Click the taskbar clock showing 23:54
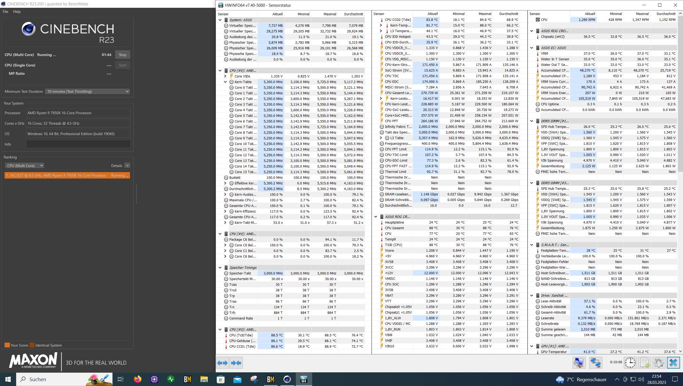 coord(656,379)
